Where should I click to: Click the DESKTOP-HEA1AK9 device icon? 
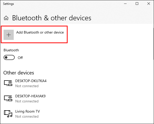(x=8, y=99)
